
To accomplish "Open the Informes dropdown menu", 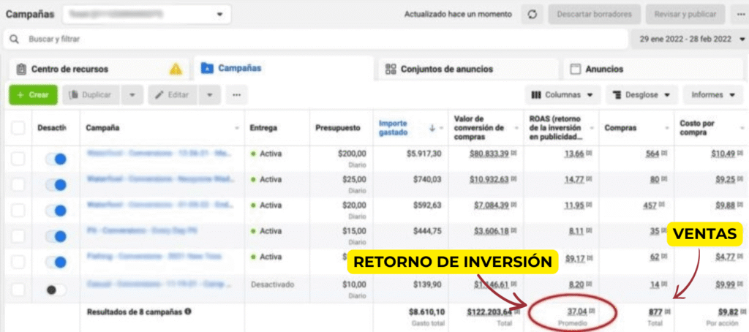I will click(x=712, y=95).
